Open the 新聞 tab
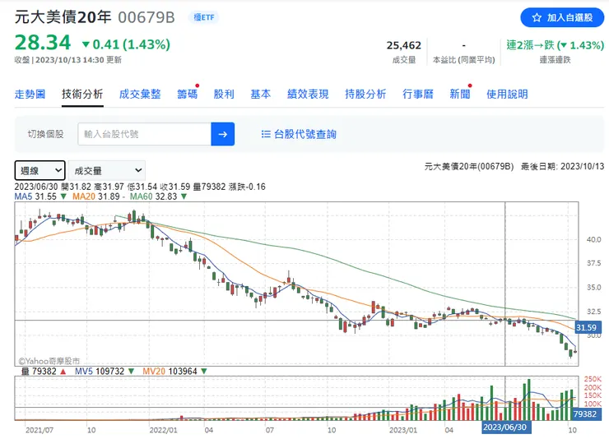The width and height of the screenshot is (609, 439). tap(460, 95)
